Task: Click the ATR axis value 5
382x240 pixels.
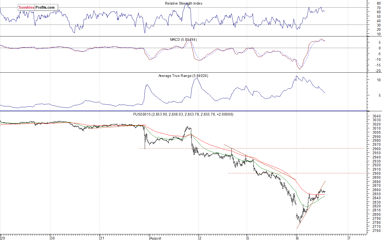Action: point(380,95)
